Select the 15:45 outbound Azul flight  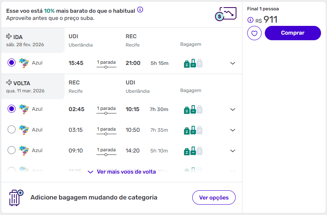click(x=12, y=63)
